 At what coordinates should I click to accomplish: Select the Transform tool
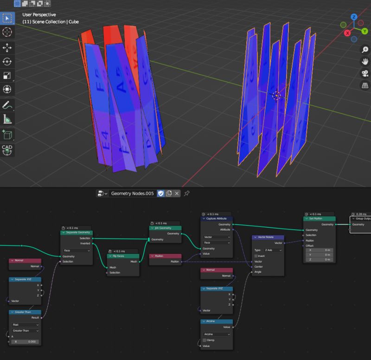coord(7,89)
